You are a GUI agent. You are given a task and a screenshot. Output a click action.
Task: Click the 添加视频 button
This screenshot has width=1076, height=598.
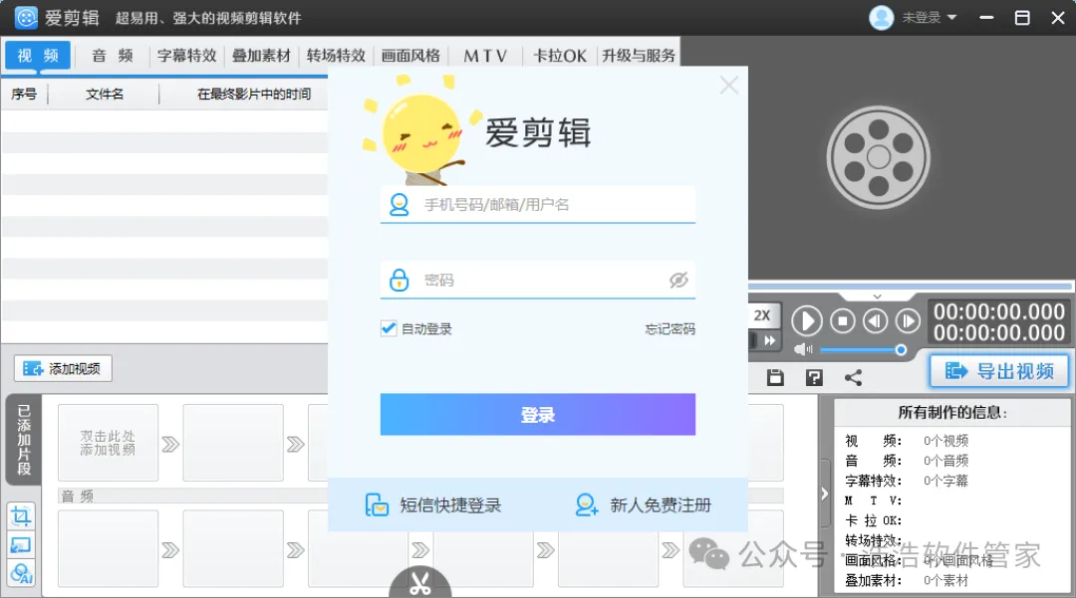coord(63,368)
